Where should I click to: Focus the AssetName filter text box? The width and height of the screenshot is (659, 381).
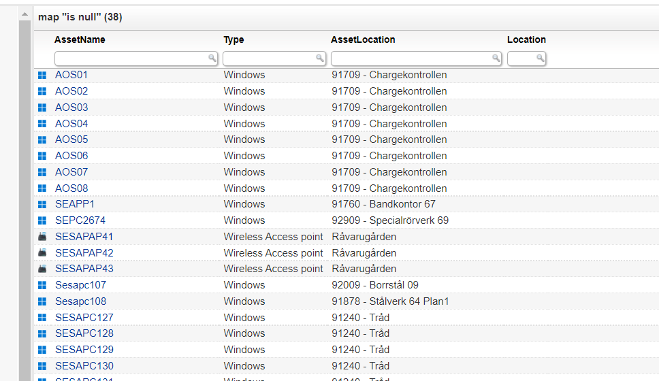(x=131, y=59)
